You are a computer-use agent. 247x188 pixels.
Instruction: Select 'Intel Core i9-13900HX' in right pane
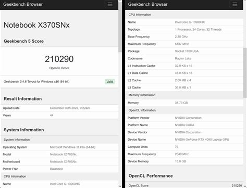pyautogui.click(x=190, y=22)
